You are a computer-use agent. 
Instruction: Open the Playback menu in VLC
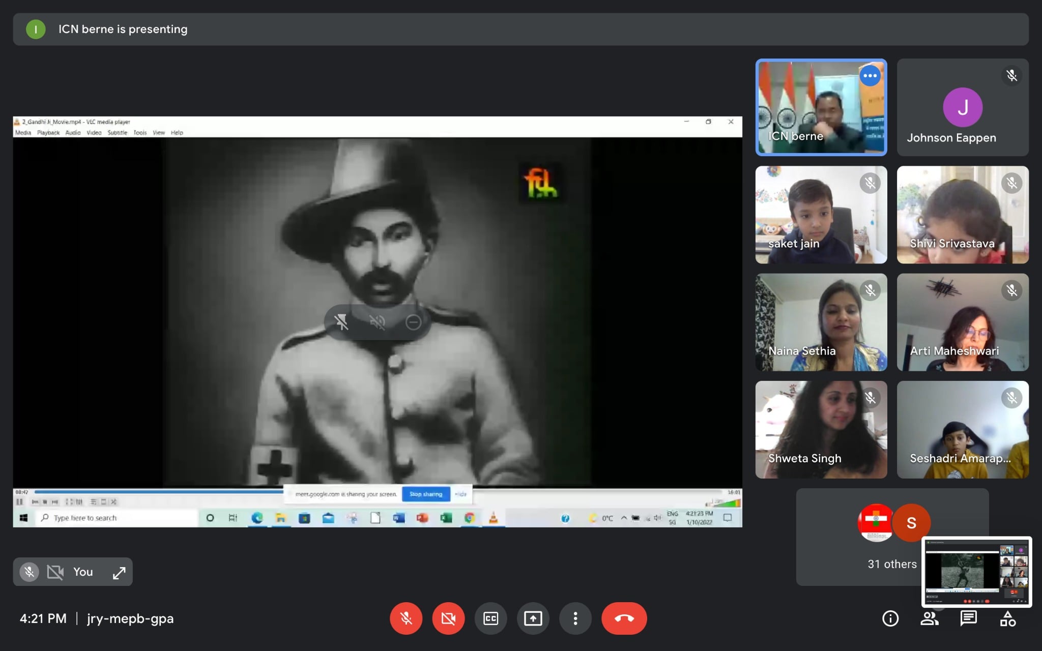coord(48,133)
